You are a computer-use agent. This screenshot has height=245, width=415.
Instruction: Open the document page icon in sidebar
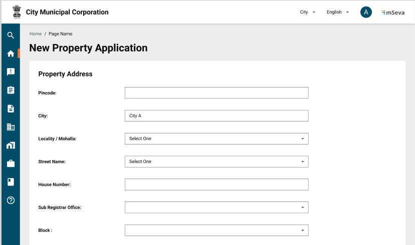tap(11, 108)
